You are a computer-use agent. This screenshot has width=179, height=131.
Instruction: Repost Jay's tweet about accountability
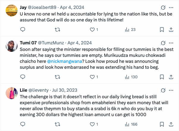click(x=58, y=29)
